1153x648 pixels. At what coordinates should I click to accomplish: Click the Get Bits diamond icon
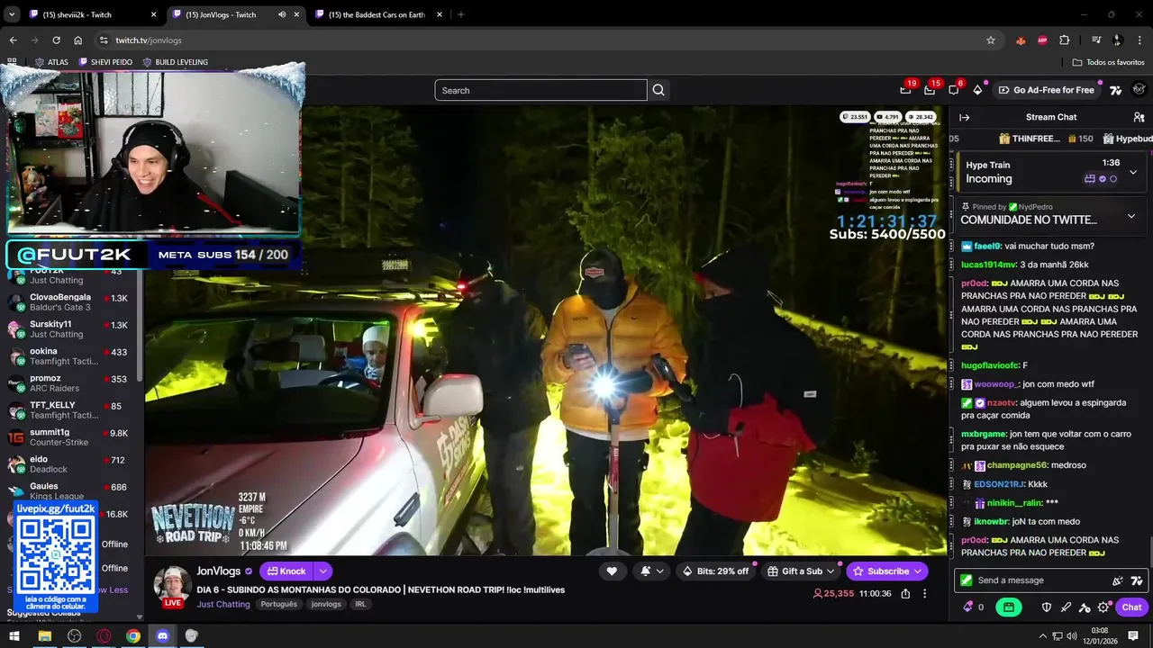[977, 90]
